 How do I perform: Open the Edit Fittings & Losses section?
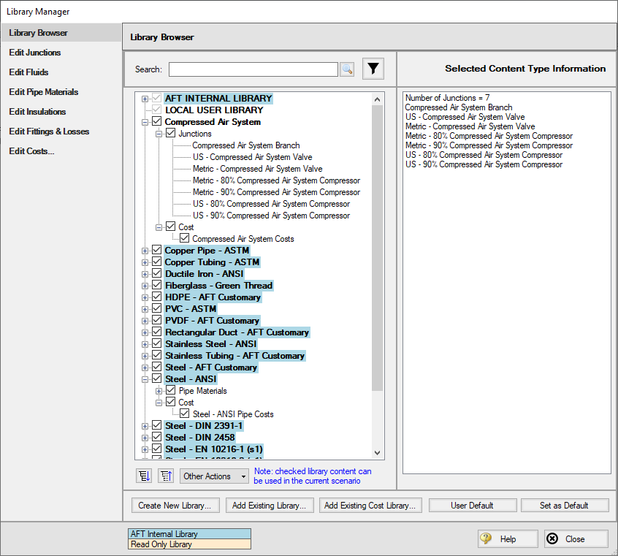[x=49, y=132]
